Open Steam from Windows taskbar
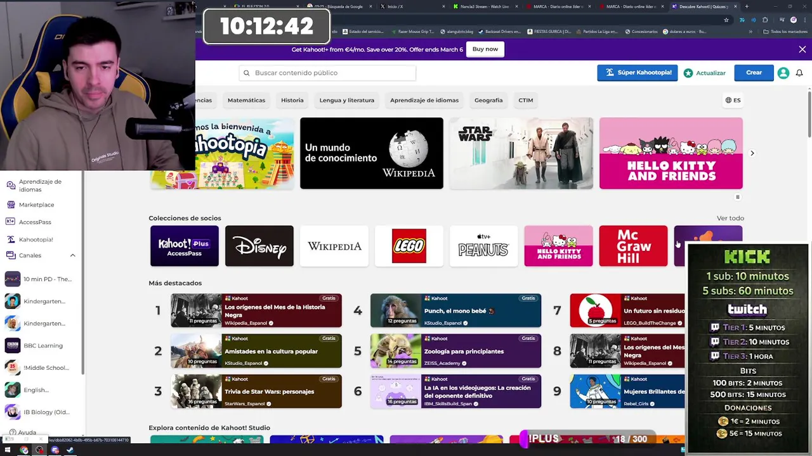Viewport: 812px width, 456px height. tap(70, 450)
